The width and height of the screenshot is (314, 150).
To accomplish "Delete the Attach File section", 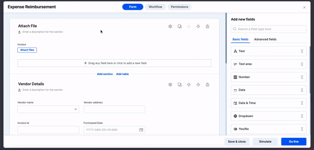I will (208, 26).
